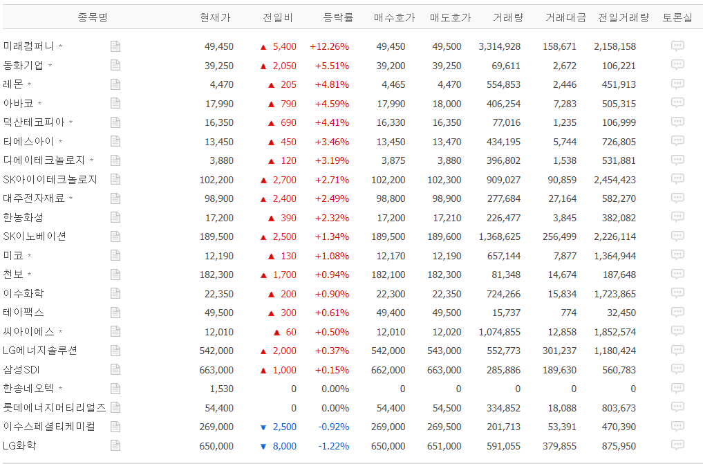Open document icon for LG에너지솔루션
Image resolution: width=703 pixels, height=464 pixels.
coord(115,351)
